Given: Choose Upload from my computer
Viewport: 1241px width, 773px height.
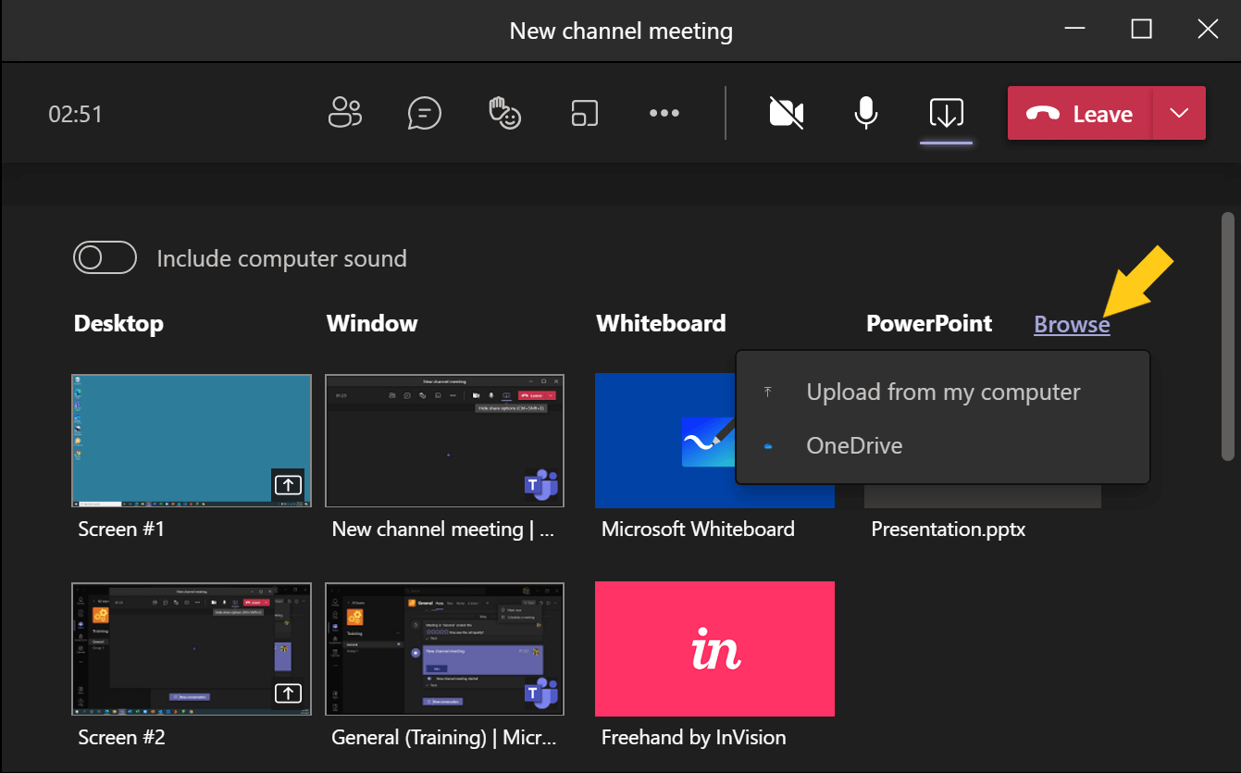Looking at the screenshot, I should tap(942, 392).
